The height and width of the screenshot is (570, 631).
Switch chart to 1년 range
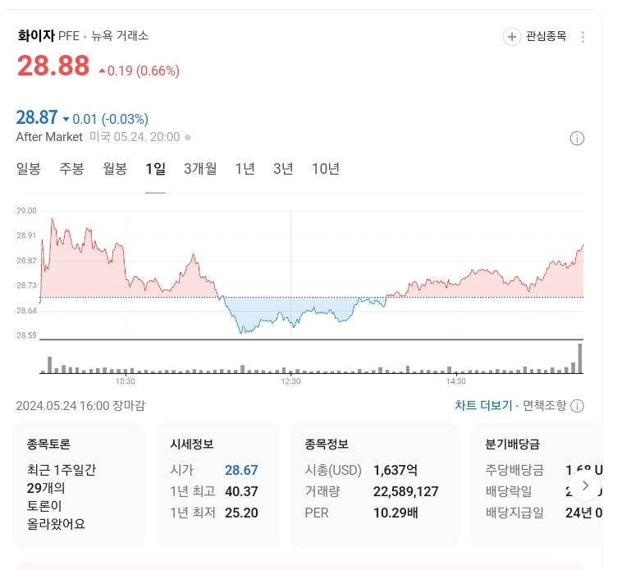coord(245,169)
